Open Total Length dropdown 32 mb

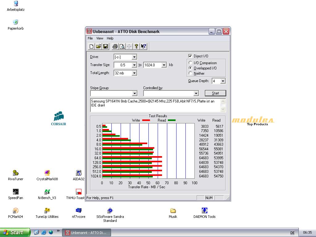click(x=135, y=73)
